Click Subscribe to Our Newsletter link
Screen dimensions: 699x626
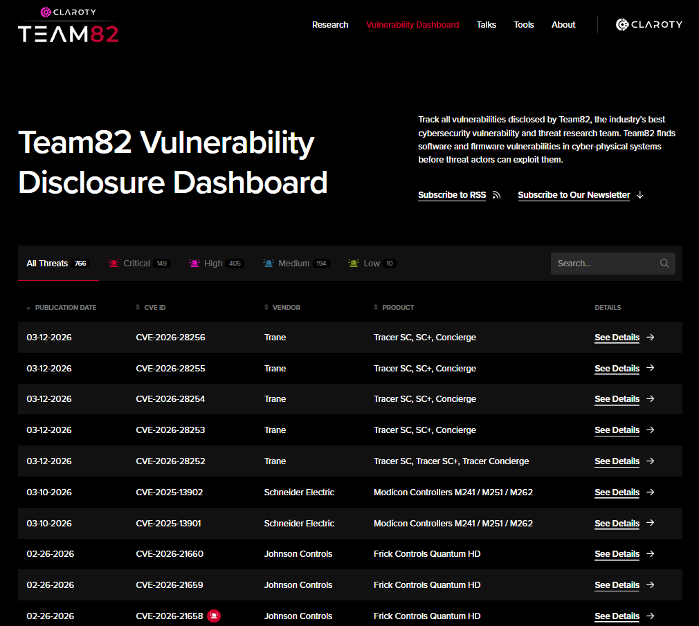coord(574,195)
